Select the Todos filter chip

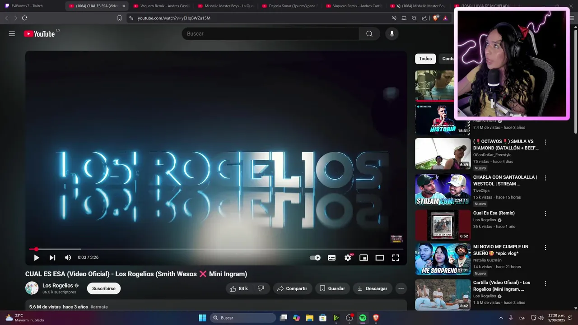[425, 59]
